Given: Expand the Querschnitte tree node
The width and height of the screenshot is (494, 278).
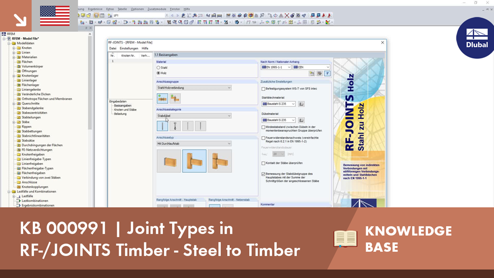Looking at the screenshot, I should (x=14, y=104).
